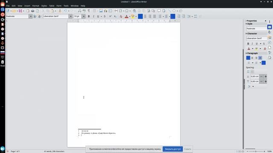The image size is (273, 153).
Task: Click the Check Spelling icon
Action: pyautogui.click(x=84, y=11)
